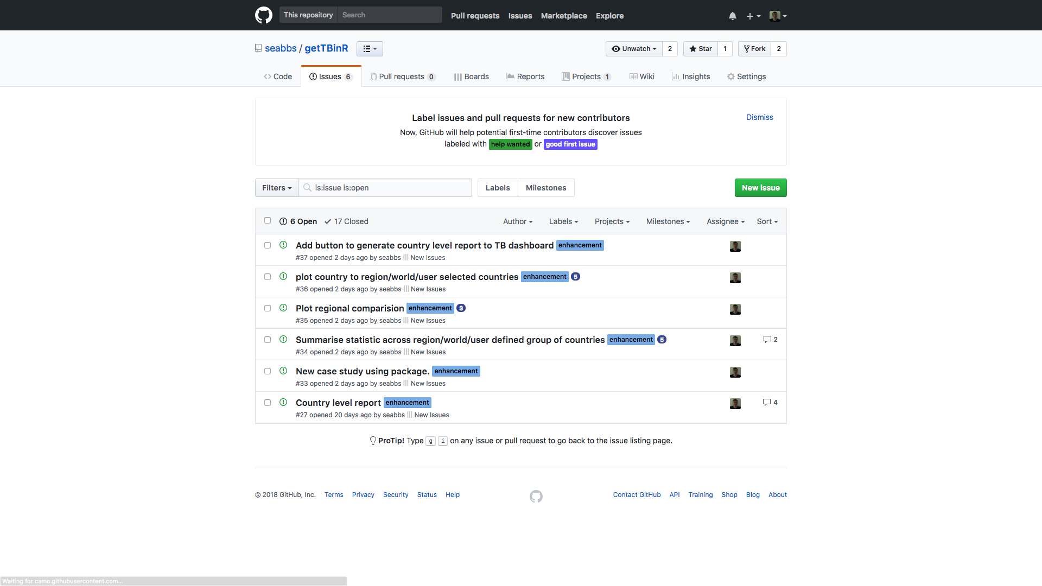Open the Filters dropdown
Screen dimensions: 1042x586
click(277, 188)
